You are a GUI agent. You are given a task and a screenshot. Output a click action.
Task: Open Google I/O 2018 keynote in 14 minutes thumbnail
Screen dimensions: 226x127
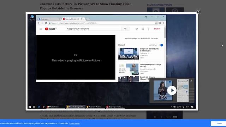click(x=129, y=54)
